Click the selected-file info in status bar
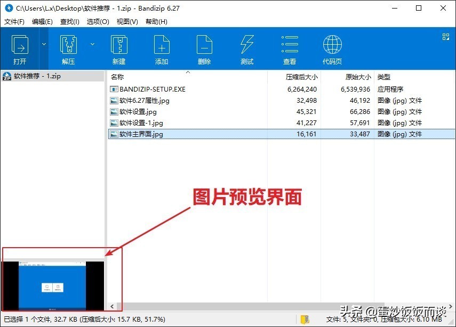Screen dimensions: 456x327 pos(84,320)
